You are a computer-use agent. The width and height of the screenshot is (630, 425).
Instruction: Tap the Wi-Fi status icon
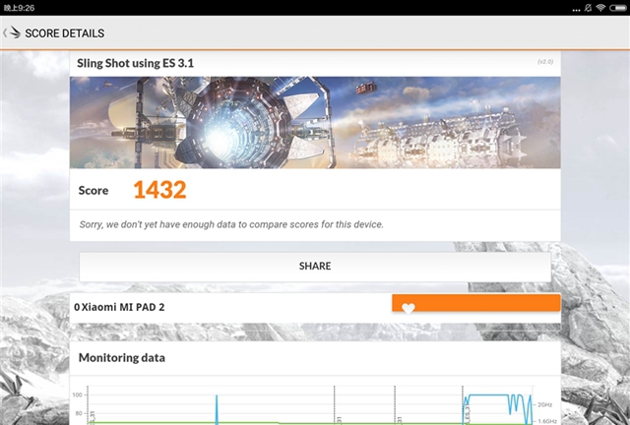(x=600, y=8)
